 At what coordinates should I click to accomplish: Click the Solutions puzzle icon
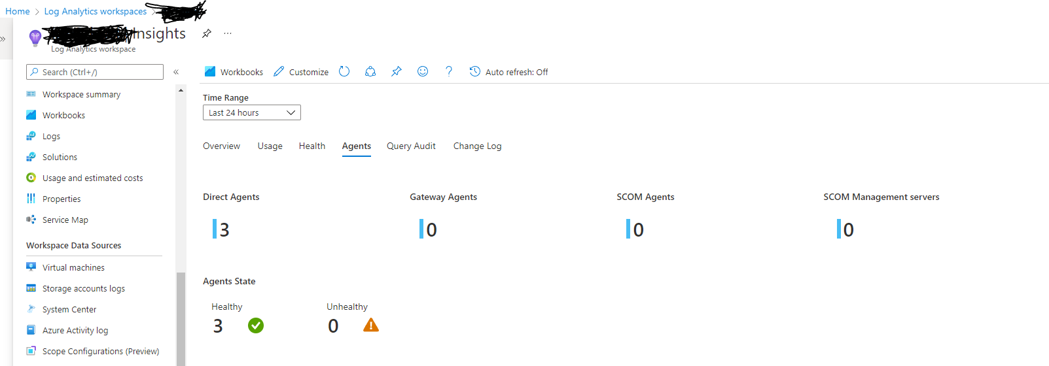31,157
